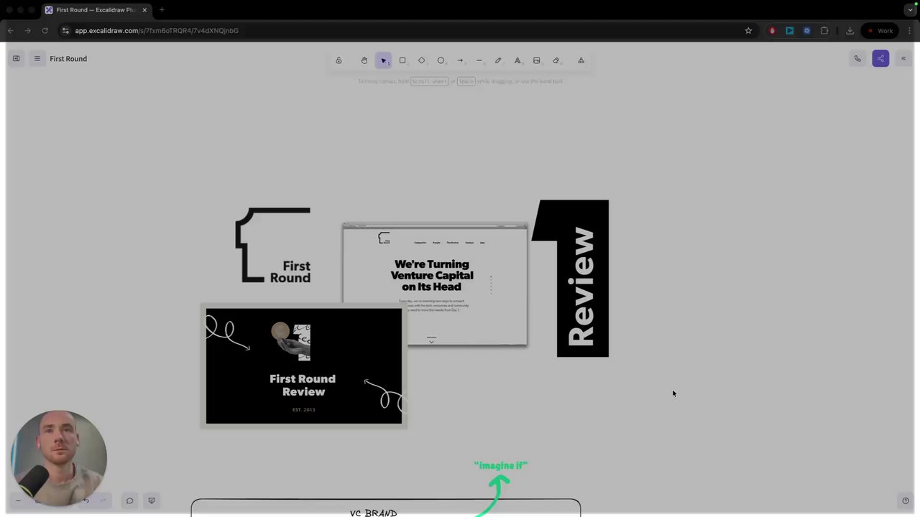920x517 pixels.
Task: Select the Eraser tool
Action: click(556, 60)
